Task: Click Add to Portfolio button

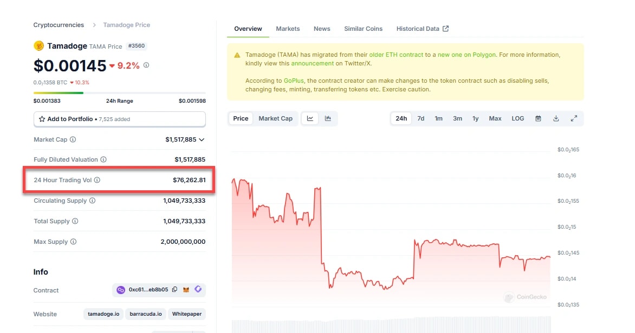Action: (x=119, y=119)
